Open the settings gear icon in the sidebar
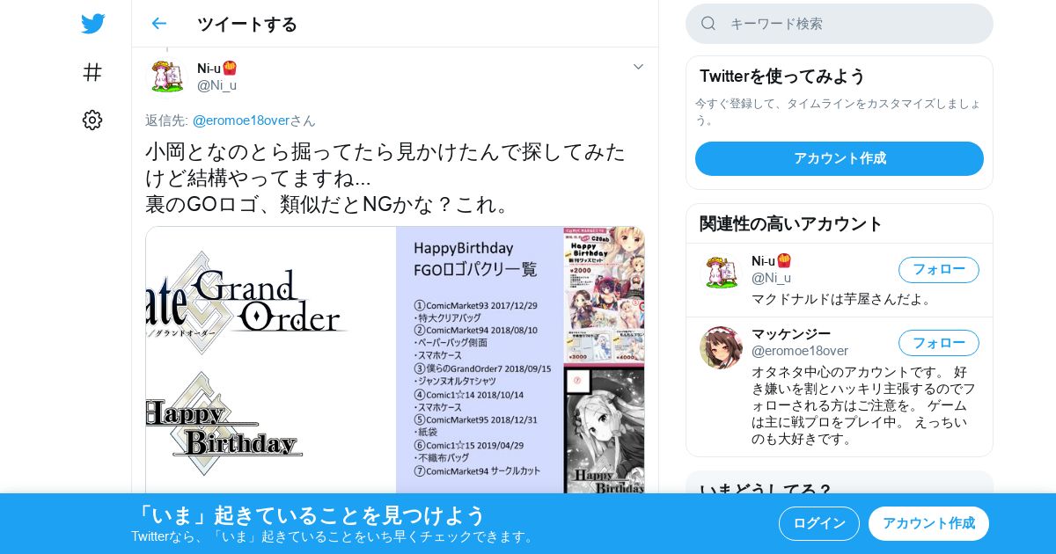The width and height of the screenshot is (1056, 554). coord(92,120)
